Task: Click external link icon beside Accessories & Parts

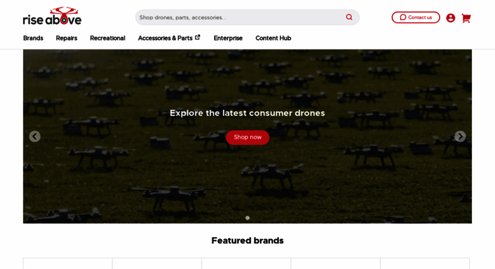Action: pos(197,37)
